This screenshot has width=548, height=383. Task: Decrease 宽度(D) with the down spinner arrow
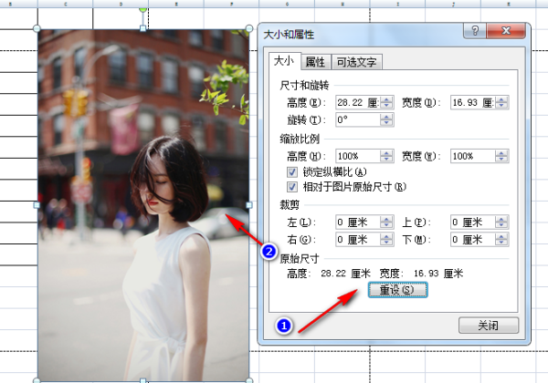click(501, 106)
